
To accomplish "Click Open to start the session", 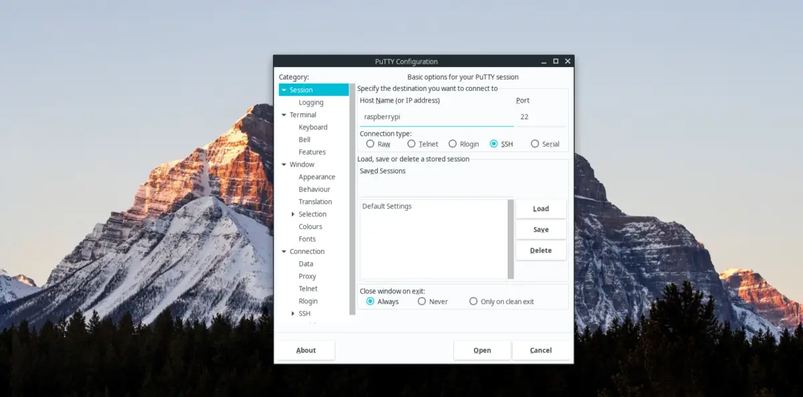I will 482,350.
